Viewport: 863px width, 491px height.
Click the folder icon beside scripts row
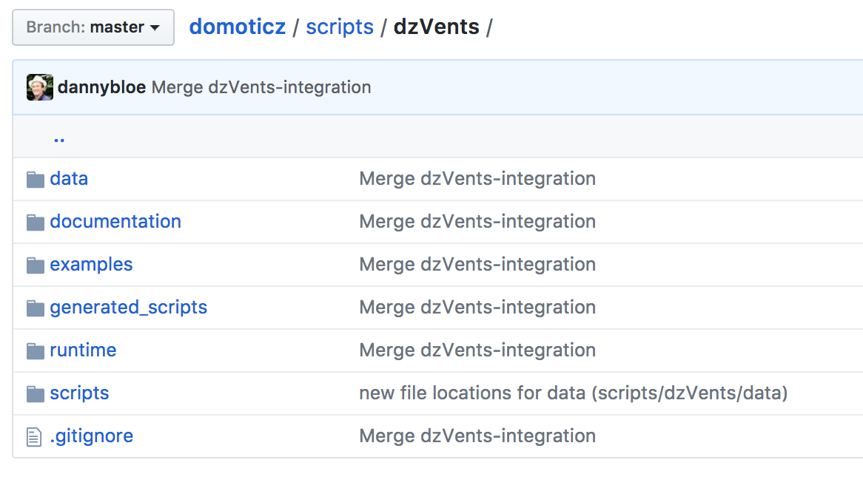(x=35, y=394)
